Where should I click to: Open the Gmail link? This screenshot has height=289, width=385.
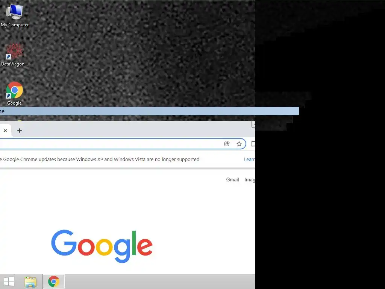point(232,179)
